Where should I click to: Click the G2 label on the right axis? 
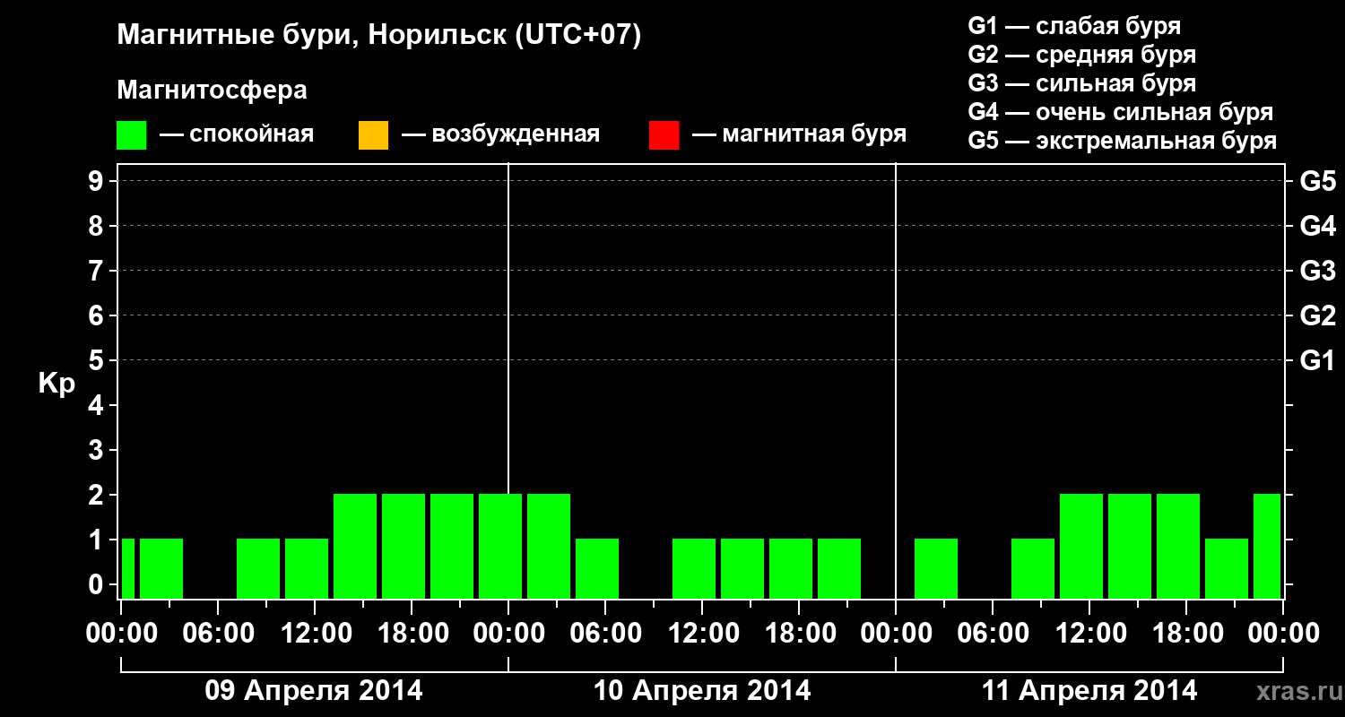(1317, 315)
